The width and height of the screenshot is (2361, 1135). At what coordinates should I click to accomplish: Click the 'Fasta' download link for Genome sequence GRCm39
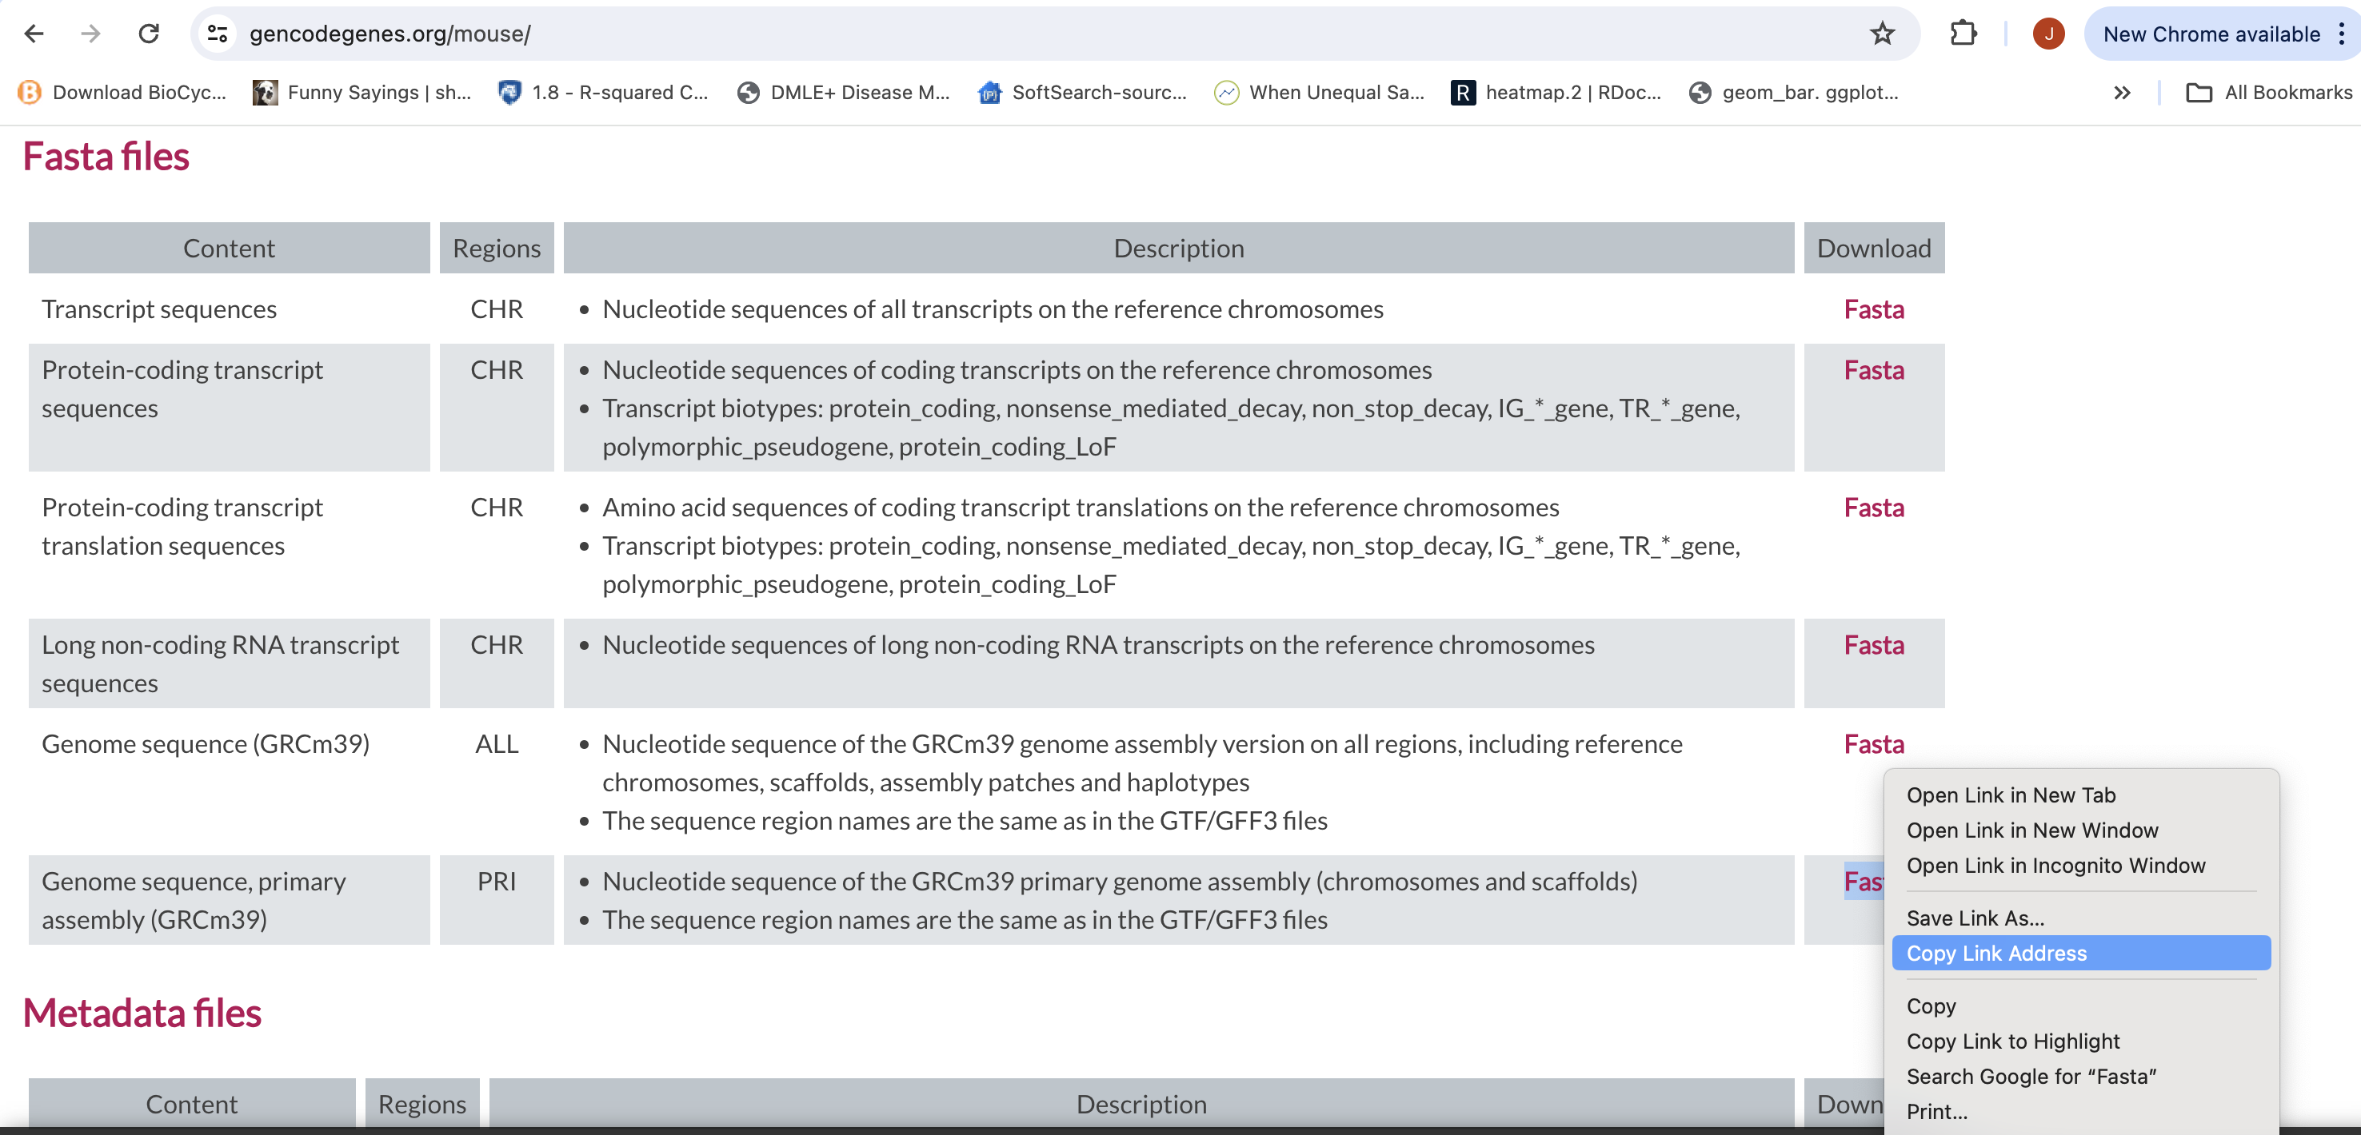point(1873,743)
